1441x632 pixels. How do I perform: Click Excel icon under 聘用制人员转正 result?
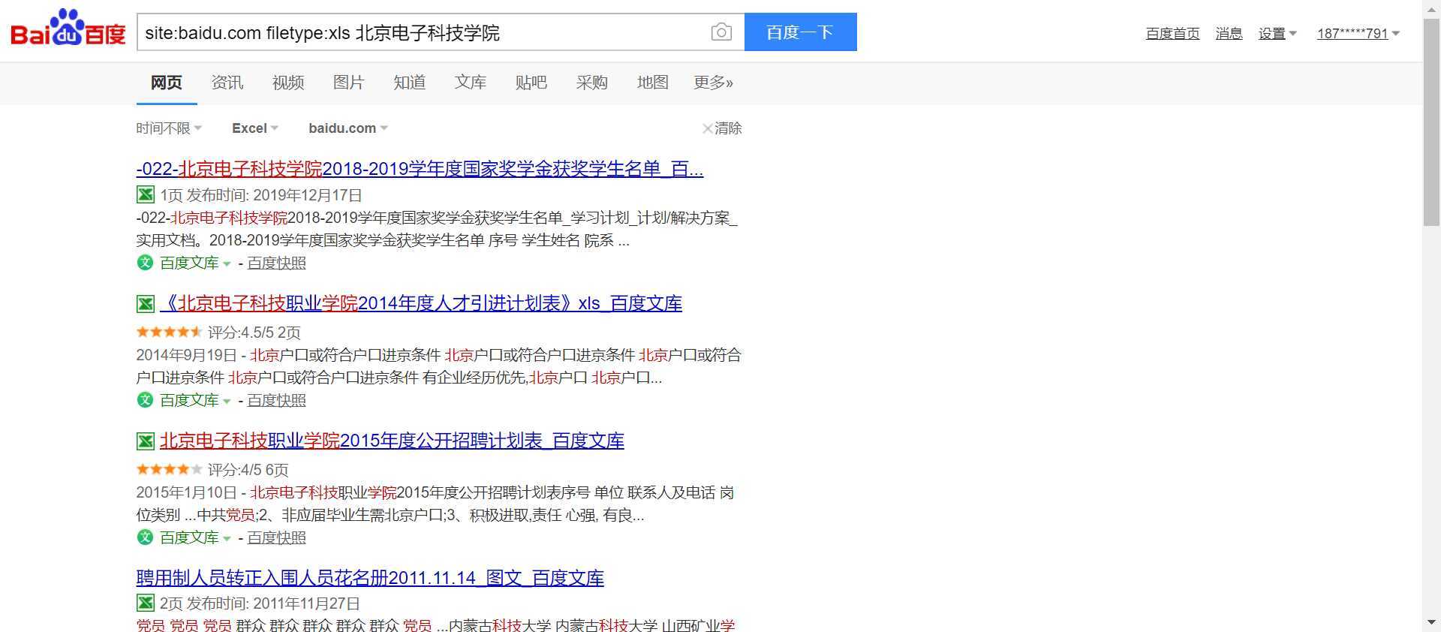pyautogui.click(x=146, y=603)
